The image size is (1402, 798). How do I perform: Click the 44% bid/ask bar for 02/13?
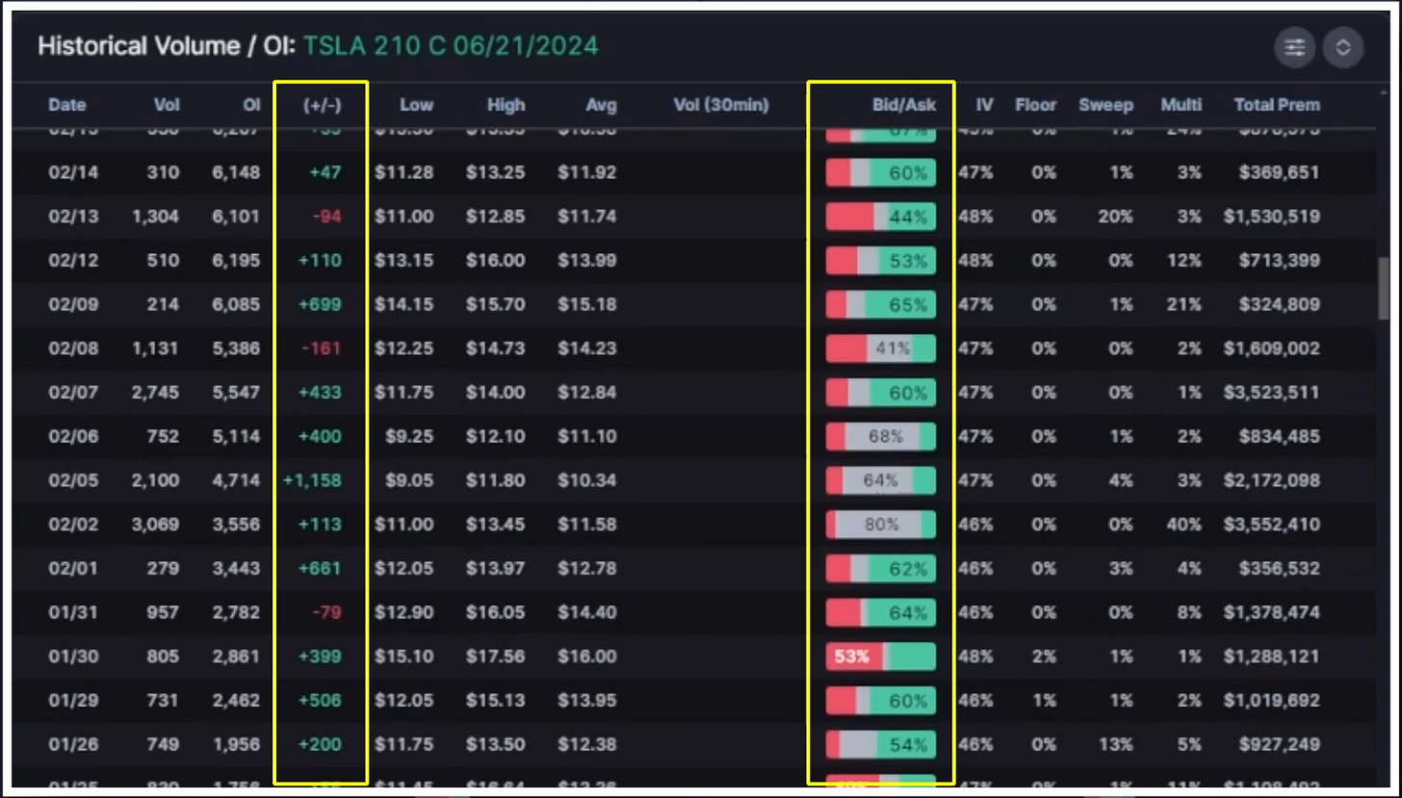[x=881, y=217]
